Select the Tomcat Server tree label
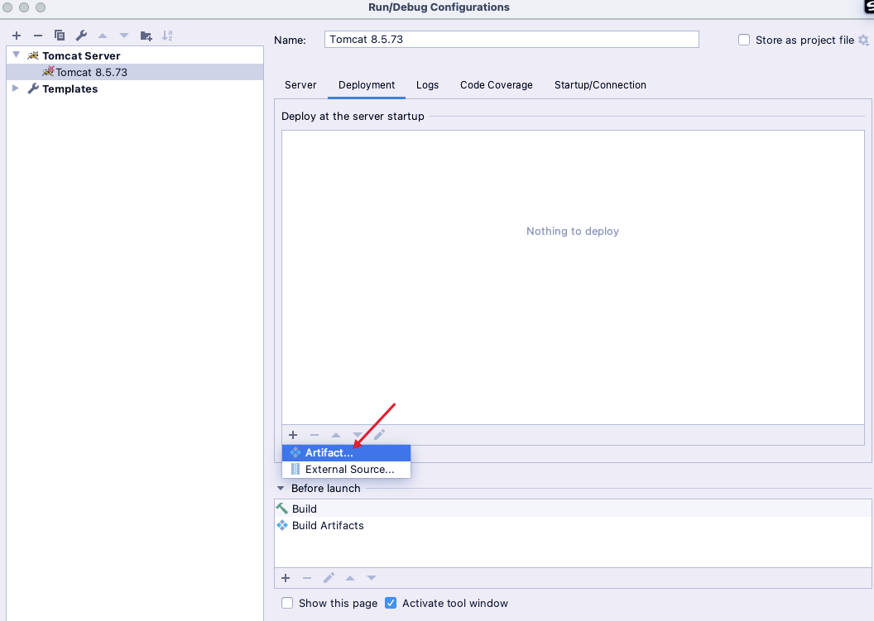Screen dimensions: 874x621 coord(81,55)
